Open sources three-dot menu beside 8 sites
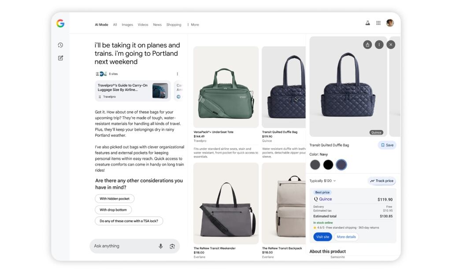 point(178,74)
